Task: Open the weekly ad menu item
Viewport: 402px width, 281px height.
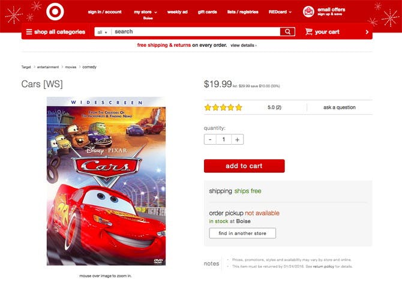Action: pos(177,12)
